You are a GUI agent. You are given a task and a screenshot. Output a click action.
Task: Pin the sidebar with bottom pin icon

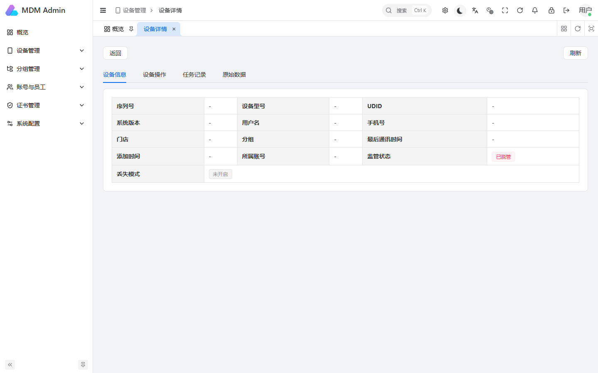click(x=83, y=365)
